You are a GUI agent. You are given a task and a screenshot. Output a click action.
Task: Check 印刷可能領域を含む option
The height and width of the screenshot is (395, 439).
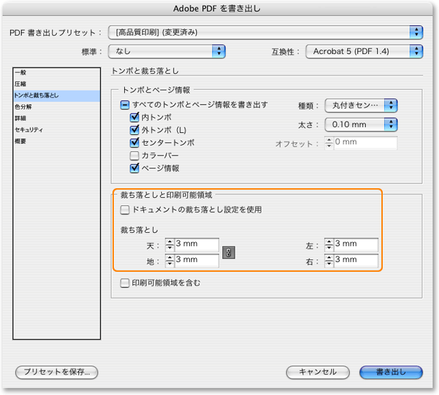[125, 282]
